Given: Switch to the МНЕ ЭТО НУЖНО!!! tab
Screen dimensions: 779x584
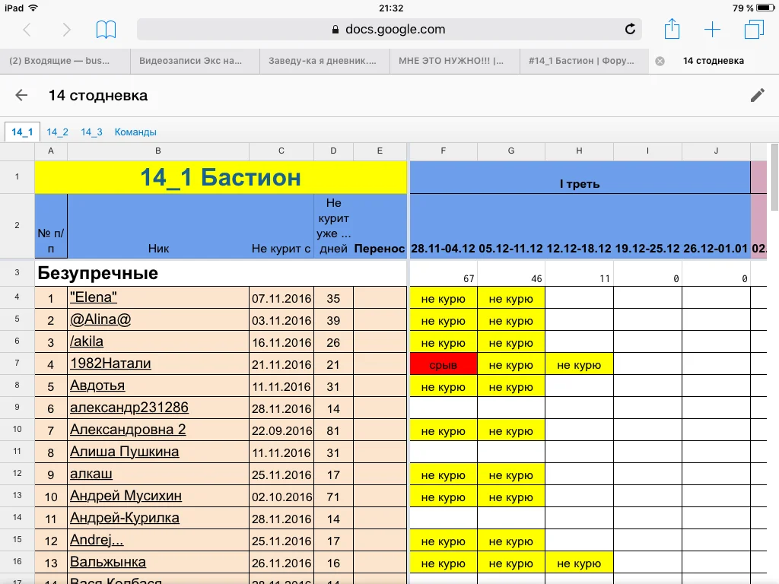Looking at the screenshot, I should pyautogui.click(x=455, y=61).
